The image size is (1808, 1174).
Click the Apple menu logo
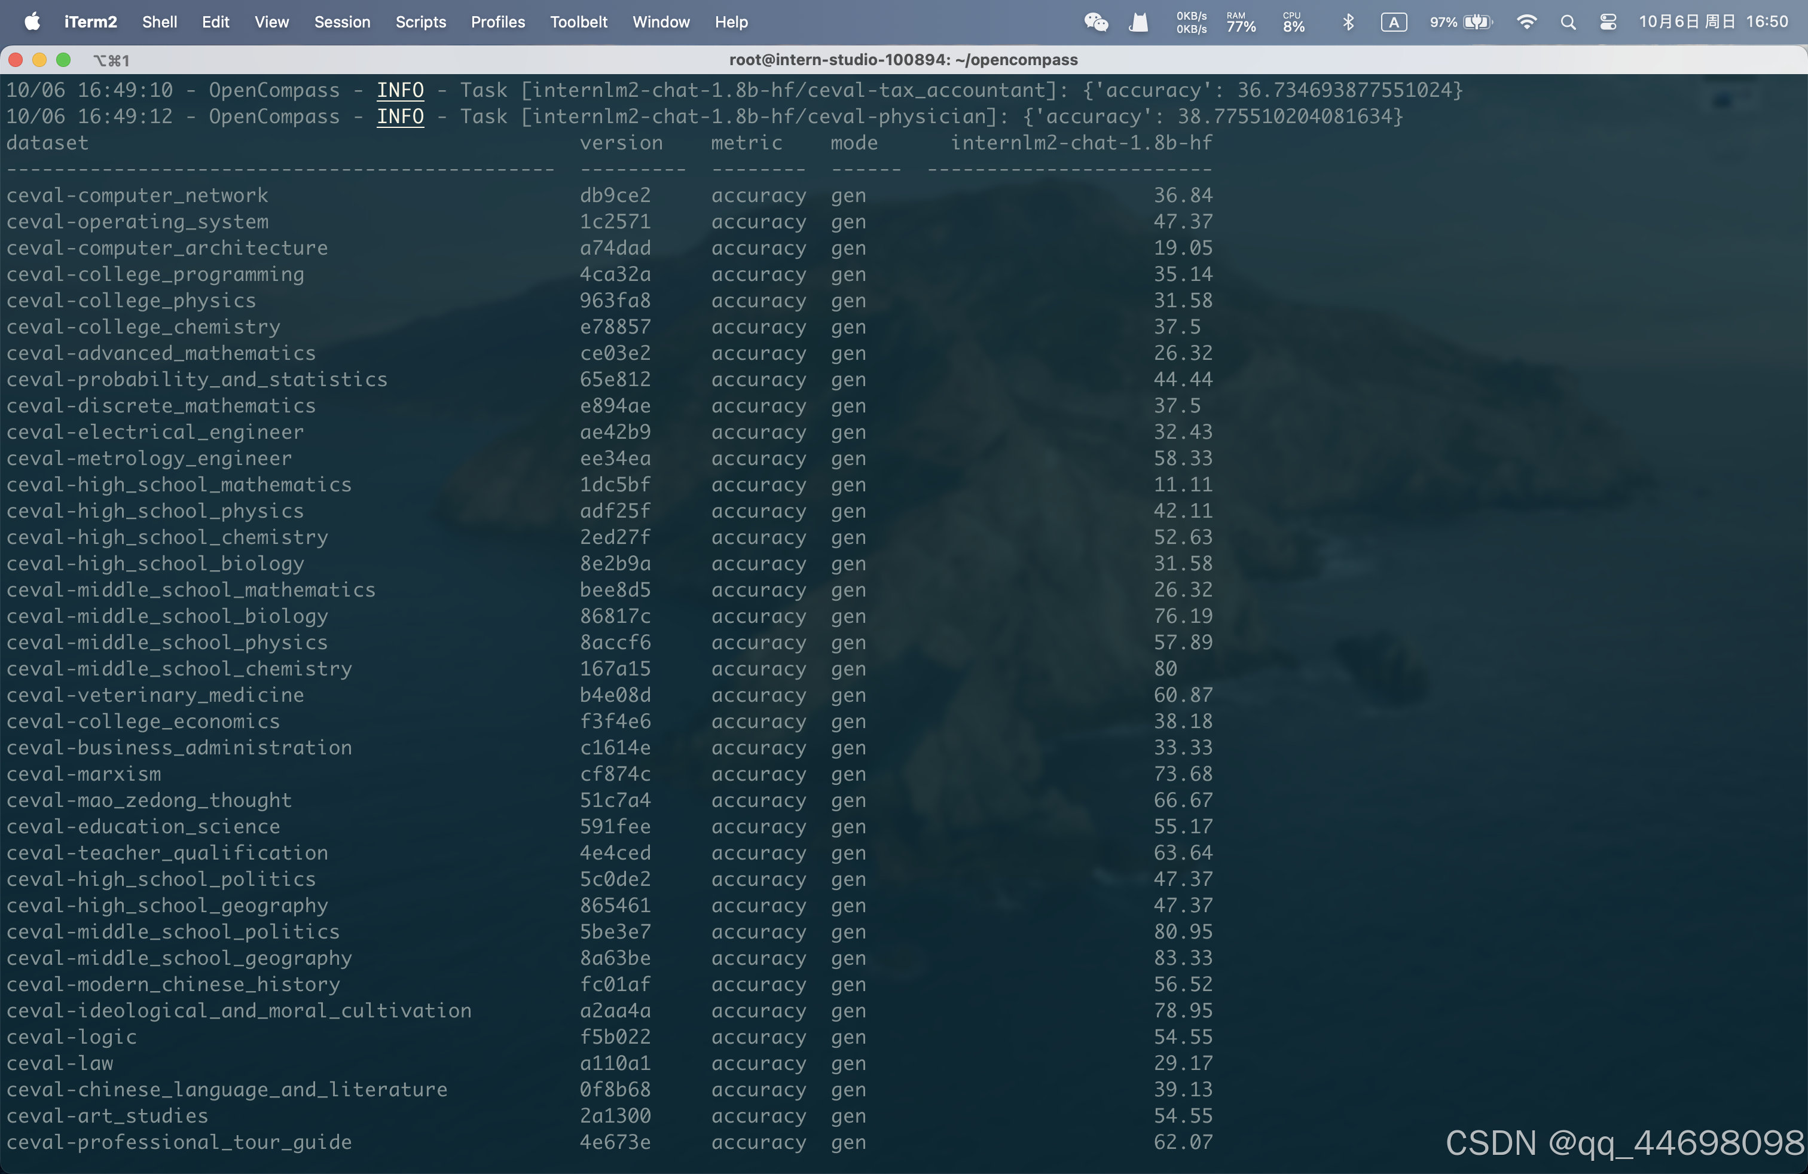tap(31, 22)
